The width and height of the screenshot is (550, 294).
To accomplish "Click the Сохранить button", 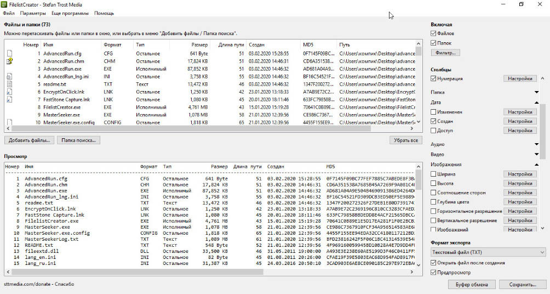I will click(523, 285).
